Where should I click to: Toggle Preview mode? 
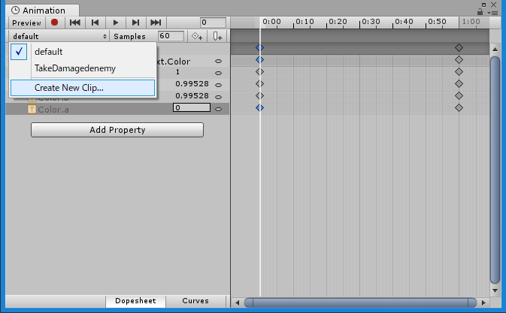[x=26, y=23]
